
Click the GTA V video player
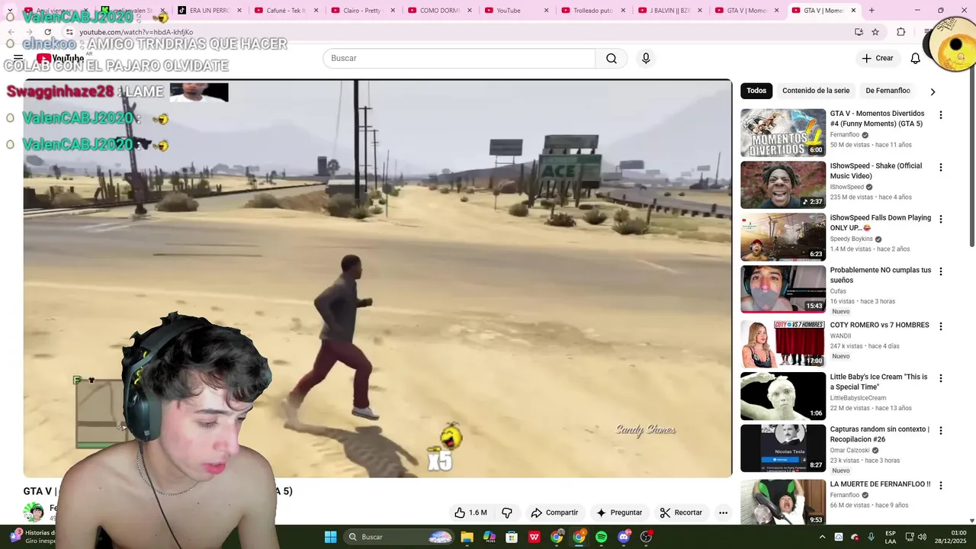coord(377,278)
